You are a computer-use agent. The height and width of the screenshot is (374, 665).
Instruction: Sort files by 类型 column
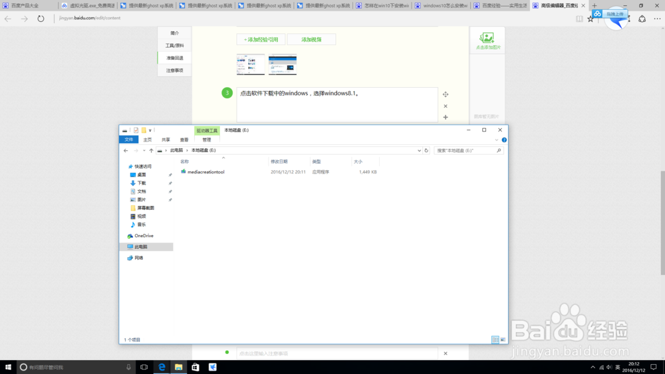point(331,161)
